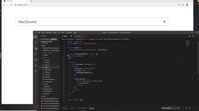Screen dimensions: 199x111
Task: Open the editor More Actions ellipsis
Action: [x=197, y=36]
